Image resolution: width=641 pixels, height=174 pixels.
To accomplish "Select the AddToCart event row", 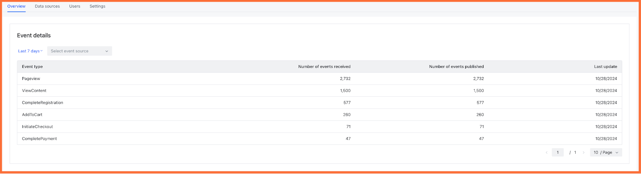I will click(x=319, y=115).
